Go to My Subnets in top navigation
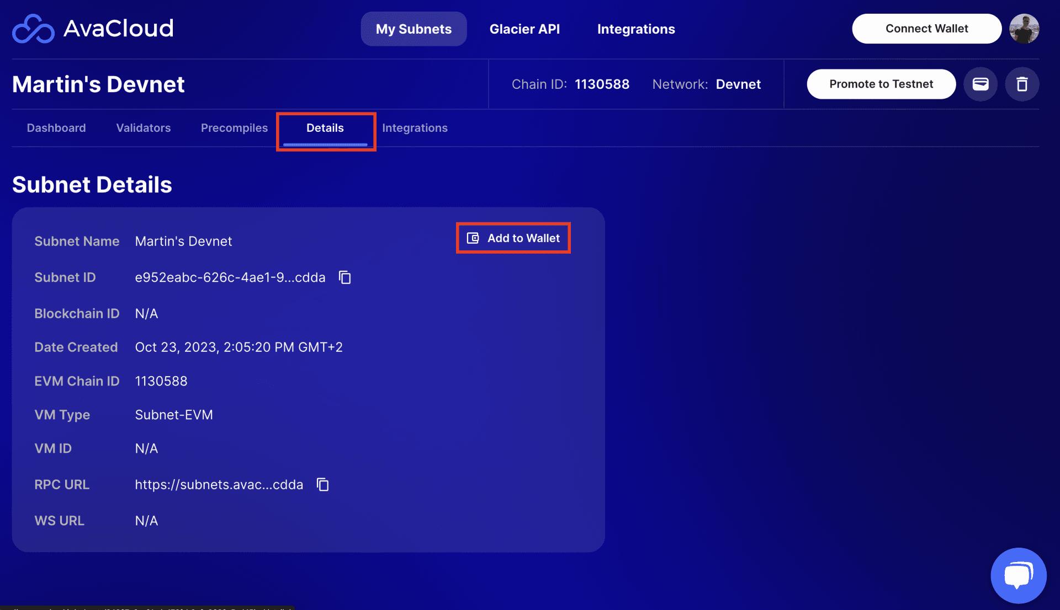1060x610 pixels. 414,29
